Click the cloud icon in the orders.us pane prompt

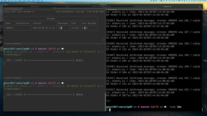(62, 49)
